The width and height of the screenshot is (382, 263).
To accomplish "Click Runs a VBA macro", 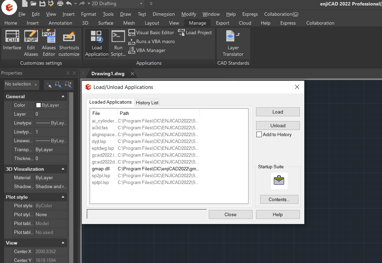I will pyautogui.click(x=152, y=41).
